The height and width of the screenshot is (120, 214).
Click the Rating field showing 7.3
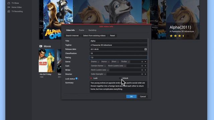click(x=118, y=58)
